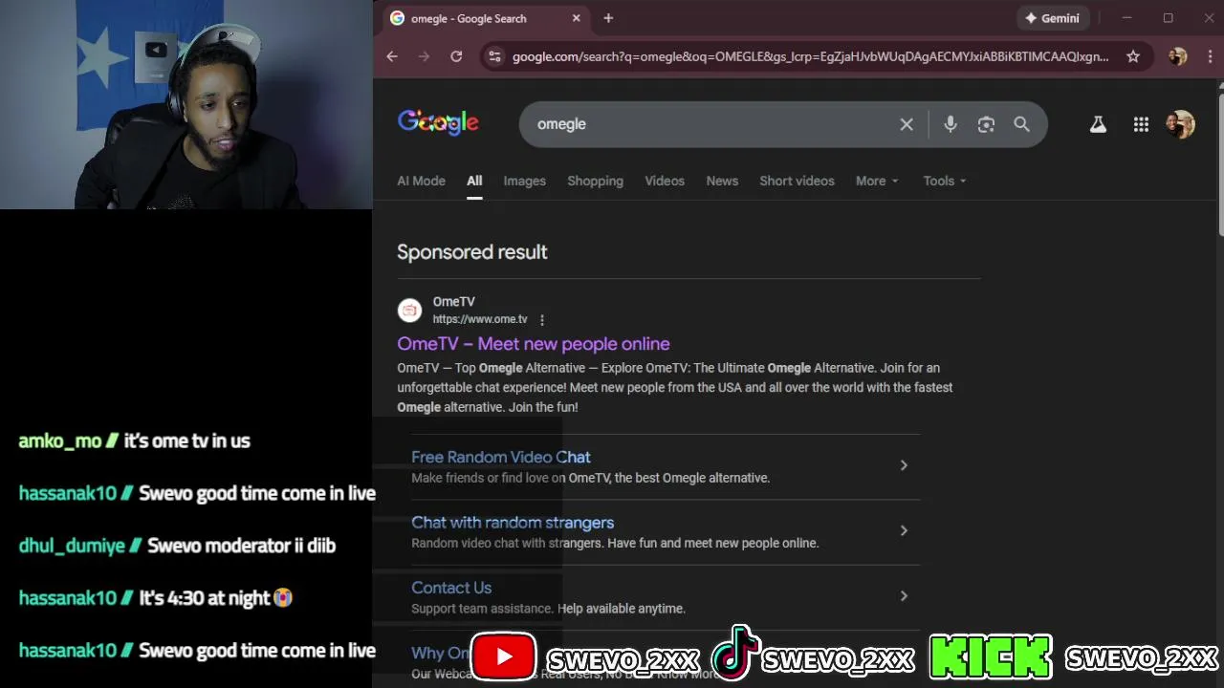Viewport: 1224px width, 688px height.
Task: Go back to the previous page
Action: point(392,56)
